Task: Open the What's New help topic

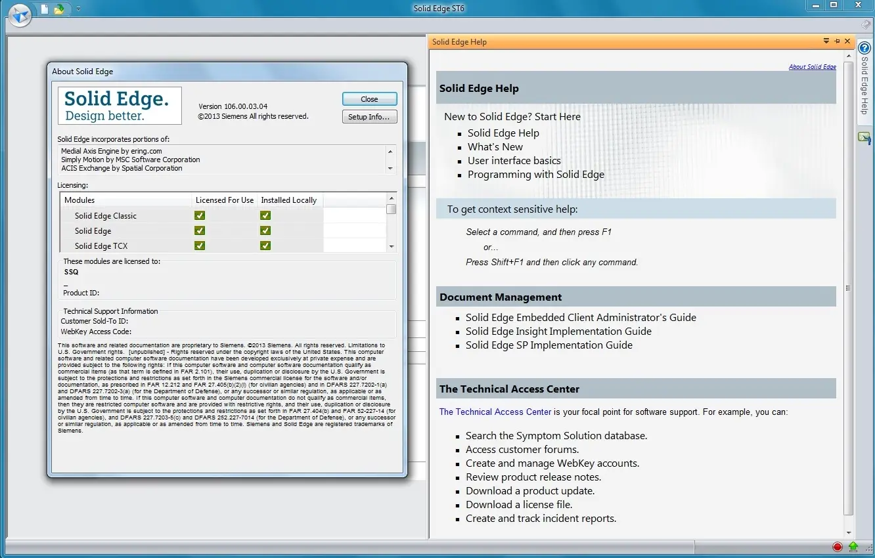Action: pyautogui.click(x=495, y=147)
